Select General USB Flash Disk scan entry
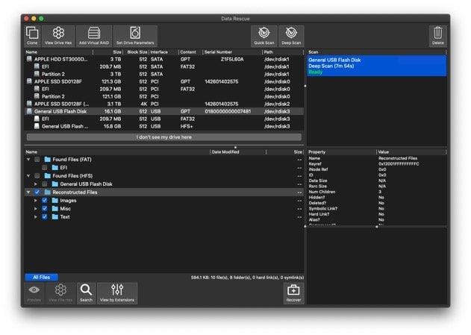This screenshot has width=471, height=335. [x=377, y=66]
